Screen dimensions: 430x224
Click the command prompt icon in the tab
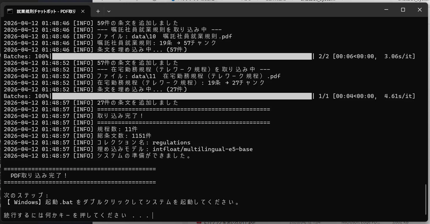(x=10, y=11)
